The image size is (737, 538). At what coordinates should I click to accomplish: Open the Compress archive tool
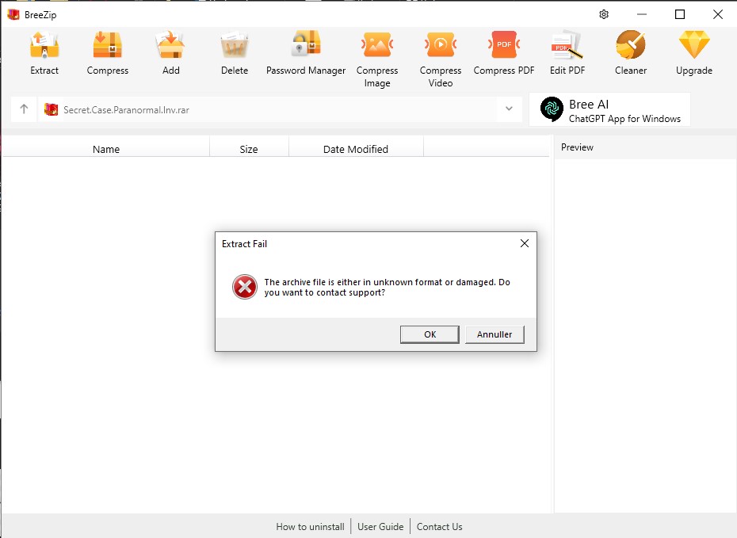[108, 47]
